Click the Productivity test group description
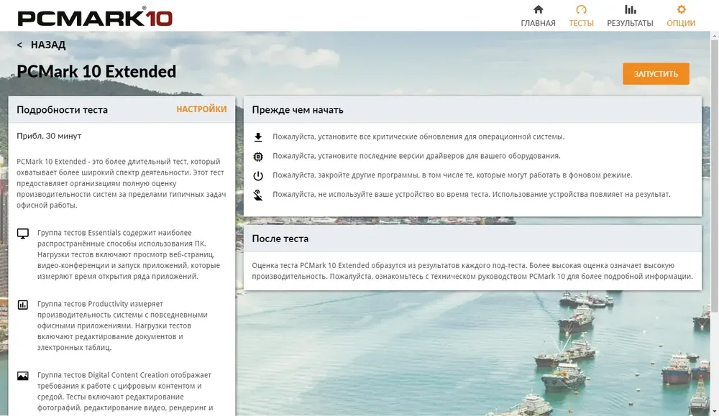The width and height of the screenshot is (719, 416). (122, 325)
